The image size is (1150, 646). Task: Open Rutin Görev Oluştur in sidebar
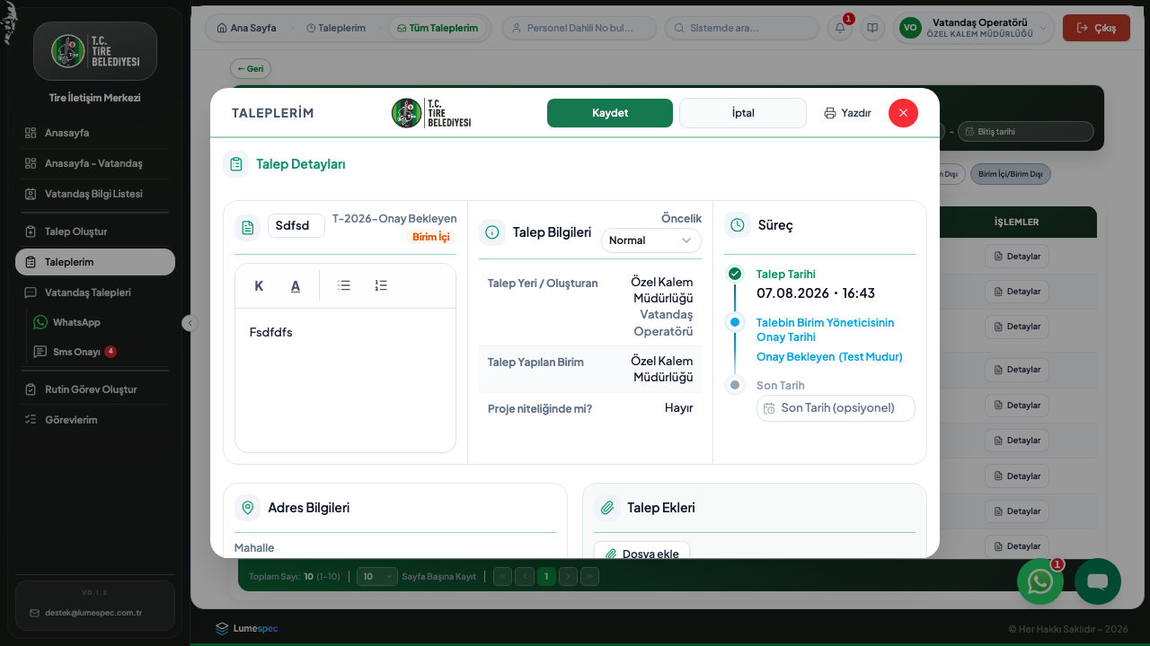tap(95, 389)
